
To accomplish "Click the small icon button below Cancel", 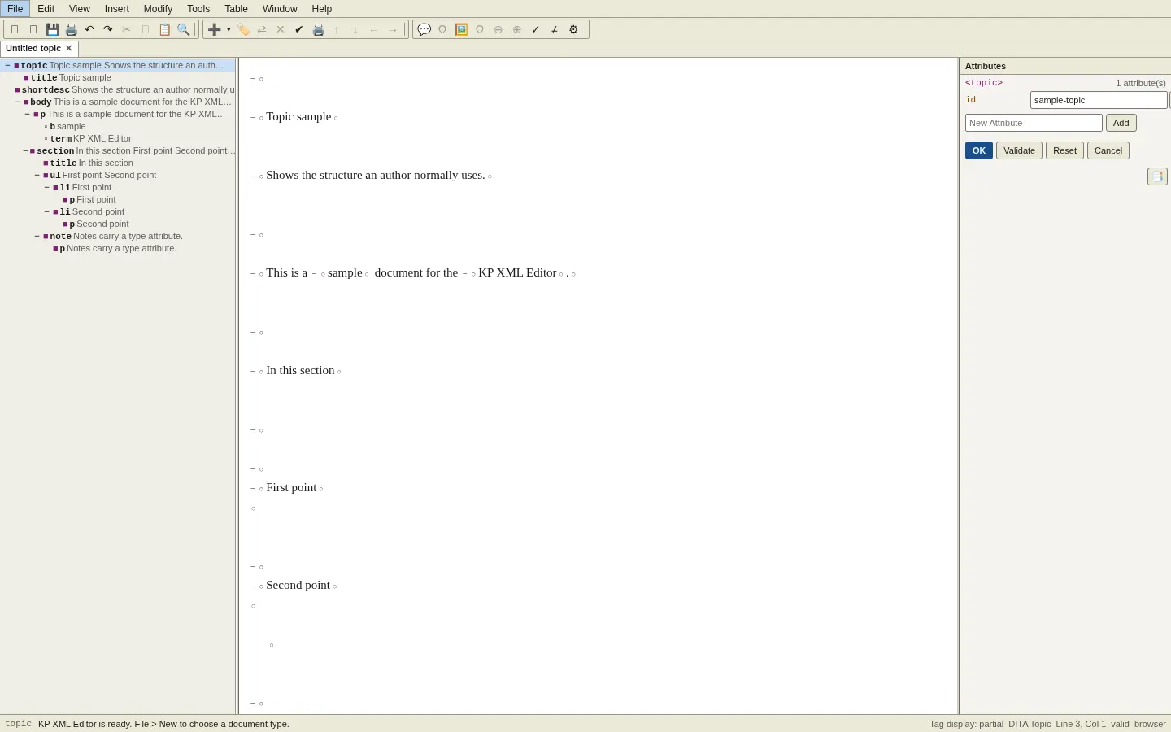I will (1157, 176).
